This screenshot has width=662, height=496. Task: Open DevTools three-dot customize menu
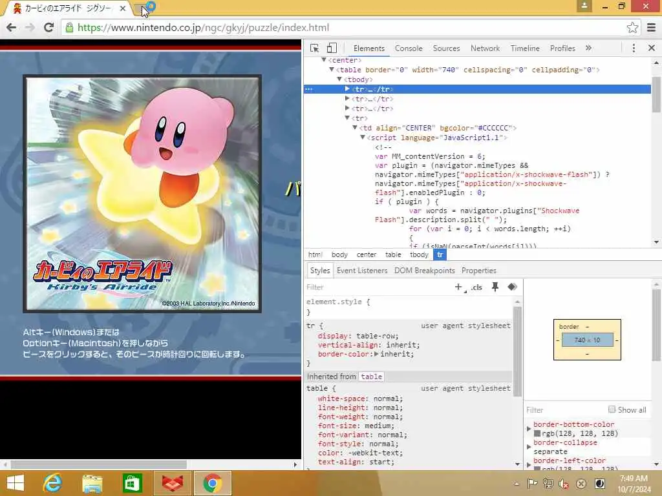point(634,48)
